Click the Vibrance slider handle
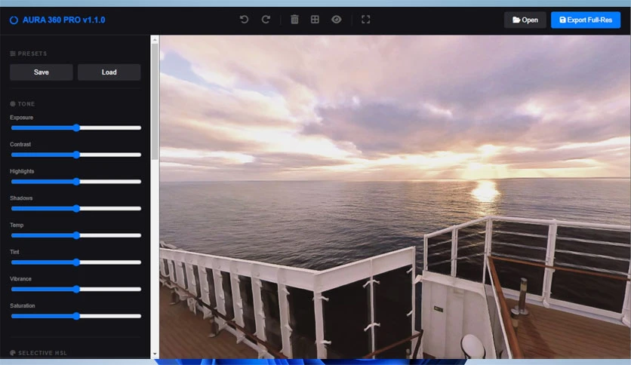Image resolution: width=631 pixels, height=365 pixels. click(x=76, y=290)
